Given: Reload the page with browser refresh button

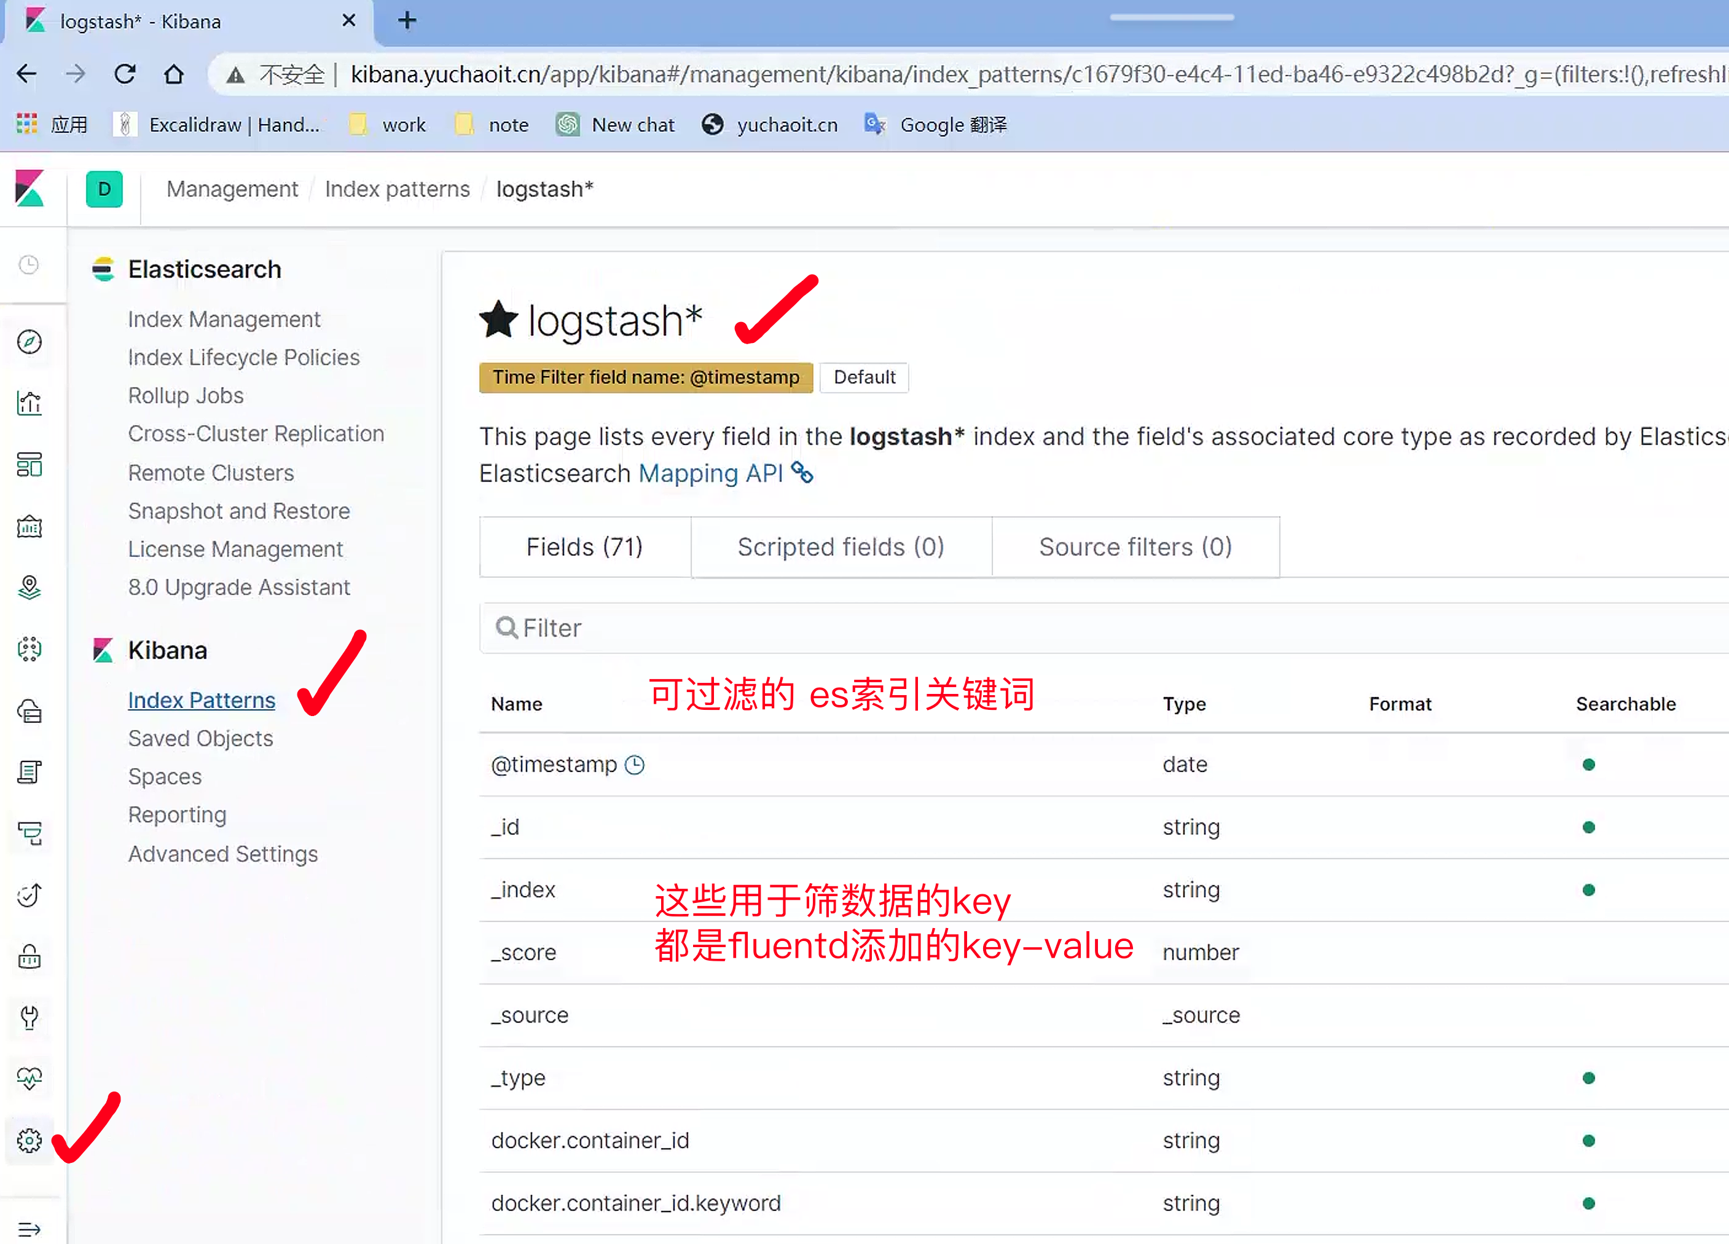Looking at the screenshot, I should click(125, 74).
